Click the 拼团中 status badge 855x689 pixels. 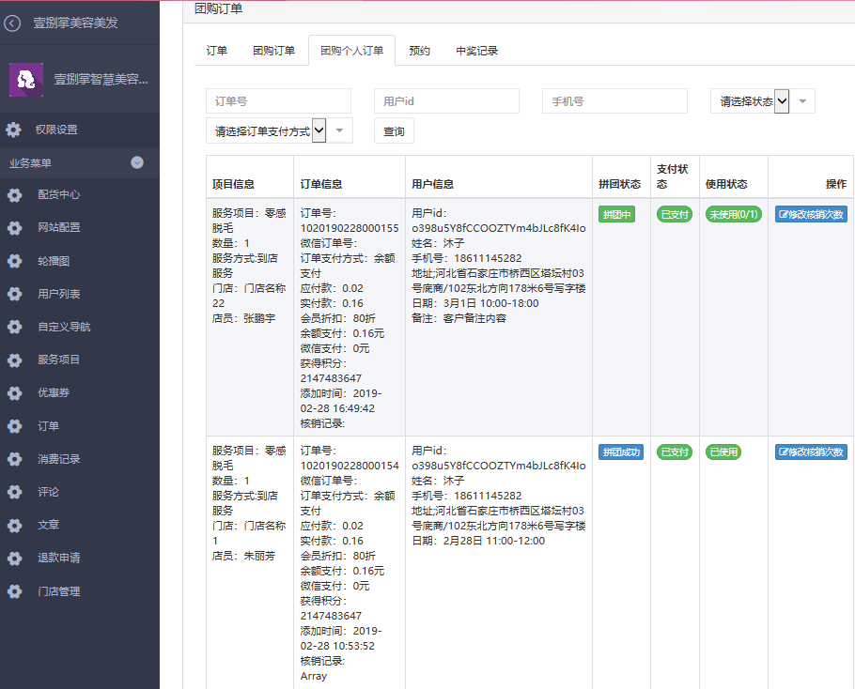(616, 214)
